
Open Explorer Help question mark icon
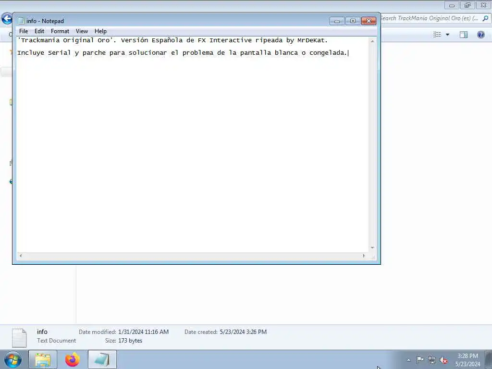(x=480, y=35)
